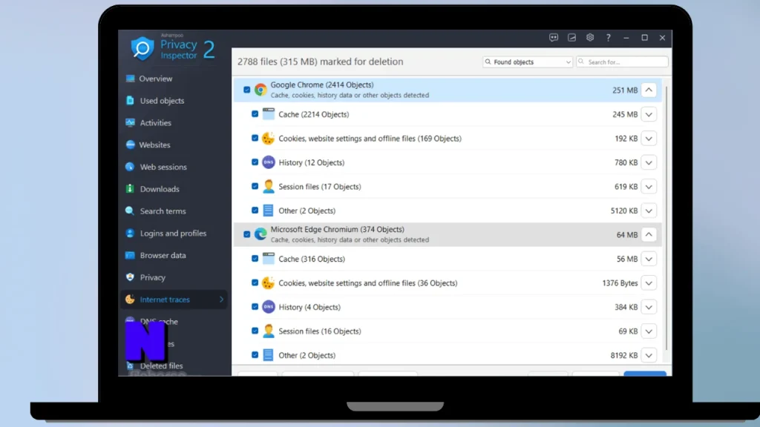Open Logins and profiles section

[174, 234]
